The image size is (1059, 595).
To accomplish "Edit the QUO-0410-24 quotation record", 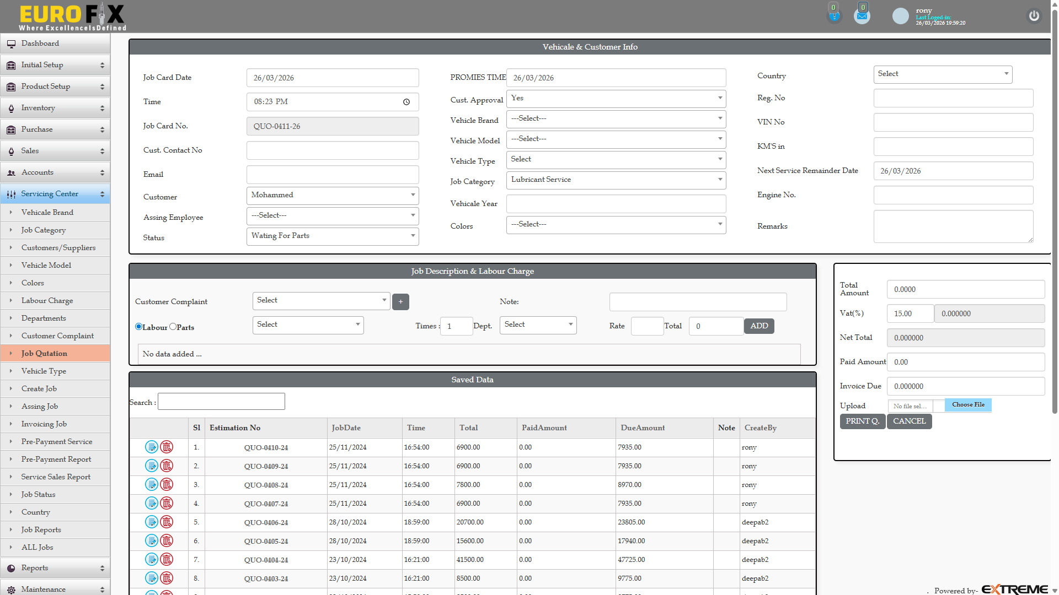I will point(152,447).
